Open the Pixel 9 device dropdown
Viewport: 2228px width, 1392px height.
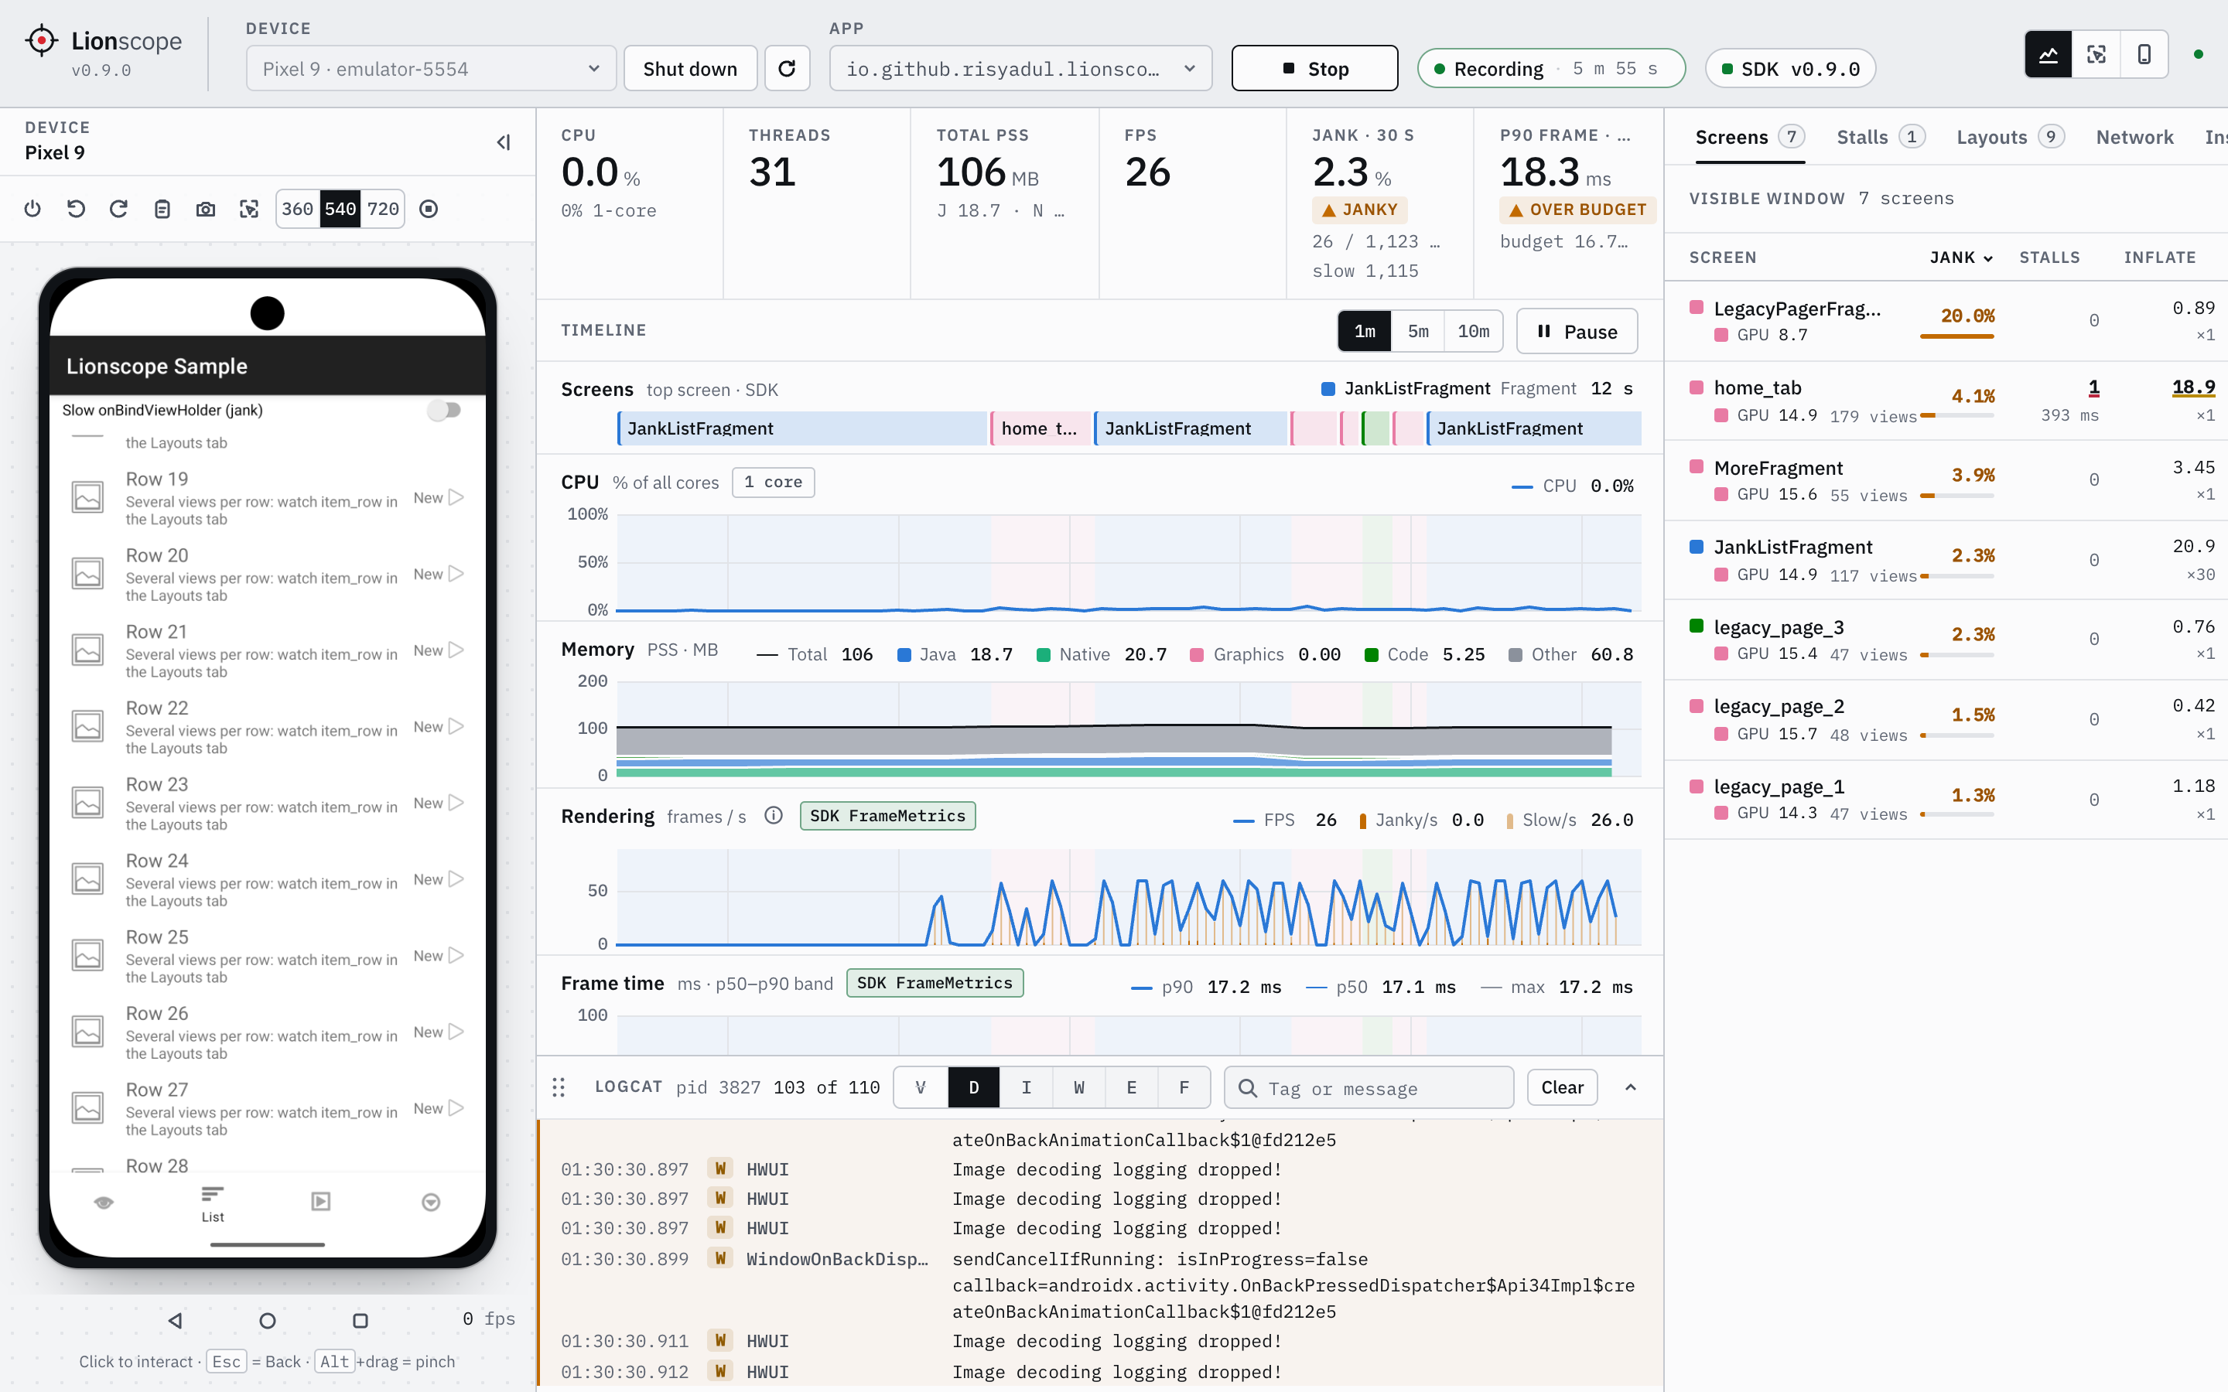click(x=431, y=68)
